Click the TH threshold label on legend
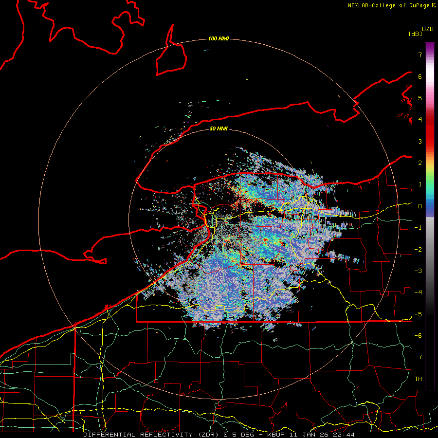 (418, 379)
